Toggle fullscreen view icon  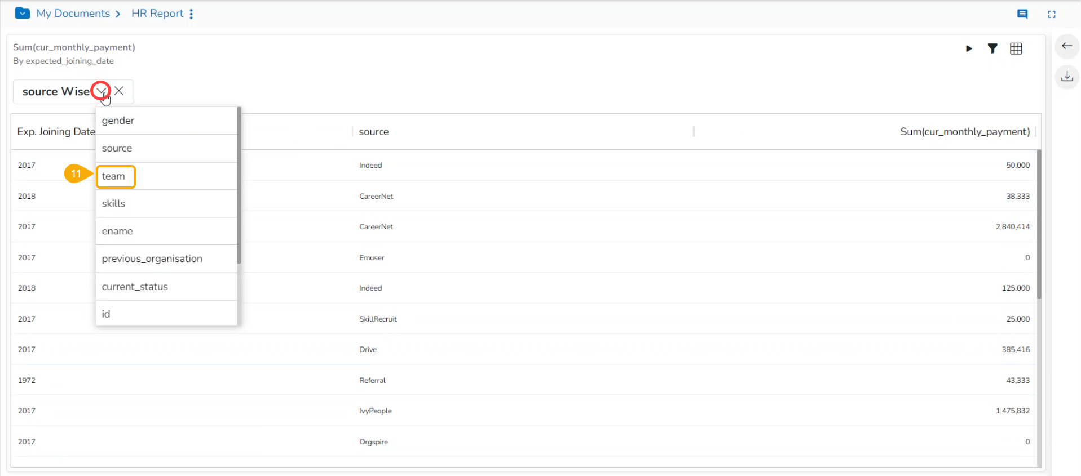(1051, 14)
